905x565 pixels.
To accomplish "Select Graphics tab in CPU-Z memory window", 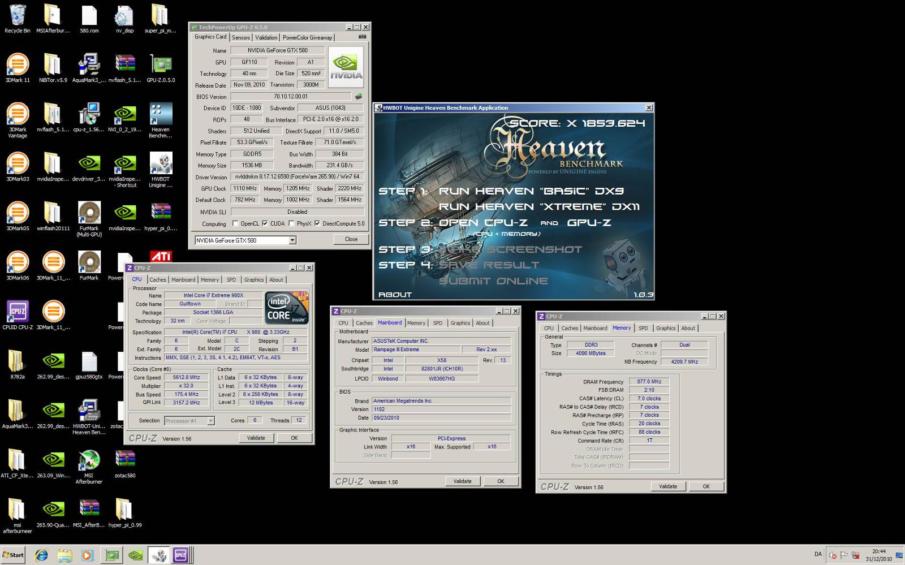I will coord(666,328).
